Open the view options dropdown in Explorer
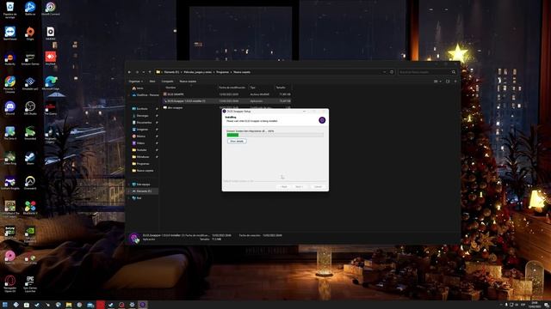This screenshot has height=309, width=551. coord(437,82)
